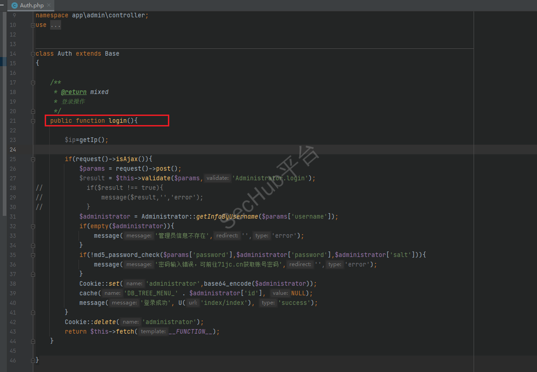The width and height of the screenshot is (537, 372).
Task: Click the hide dash icon left of tabs
Action: (x=2, y=5)
